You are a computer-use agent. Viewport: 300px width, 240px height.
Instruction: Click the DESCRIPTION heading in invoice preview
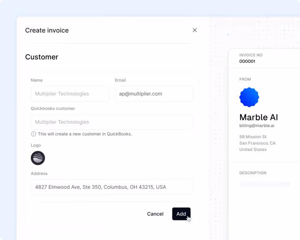(x=253, y=173)
